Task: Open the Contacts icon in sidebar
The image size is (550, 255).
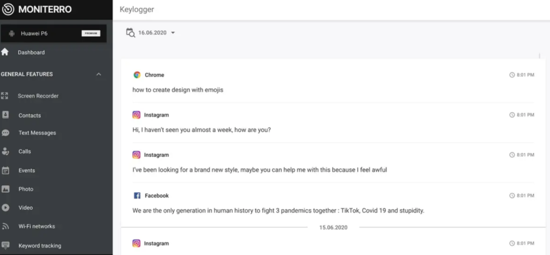Action: coord(5,115)
